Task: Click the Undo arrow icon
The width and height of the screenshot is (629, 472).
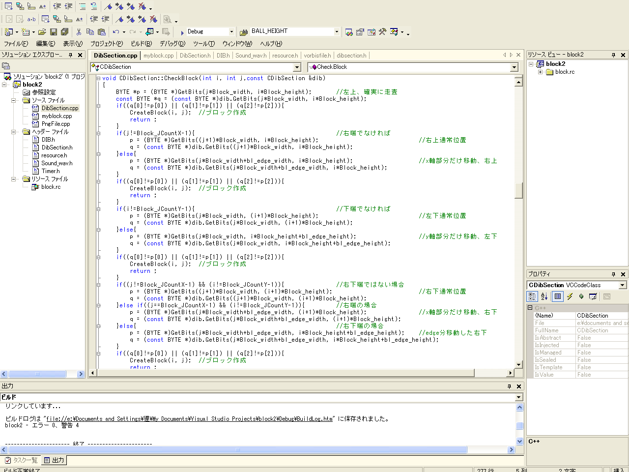Action: click(116, 32)
